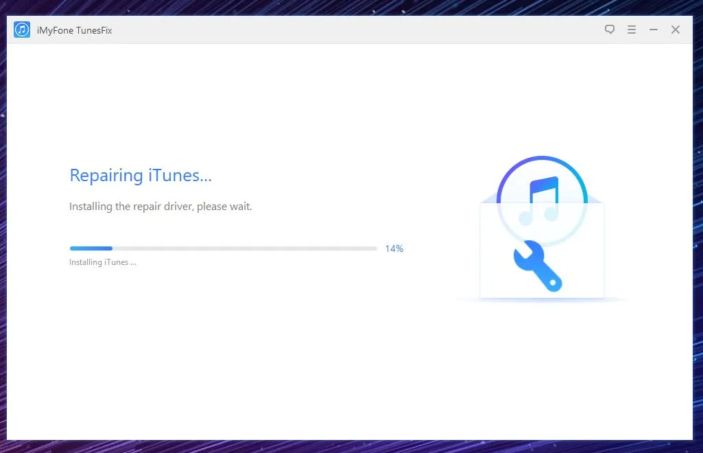This screenshot has height=453, width=703.
Task: Click 'Installing the repair driver, please wait.' text
Action: pos(160,207)
